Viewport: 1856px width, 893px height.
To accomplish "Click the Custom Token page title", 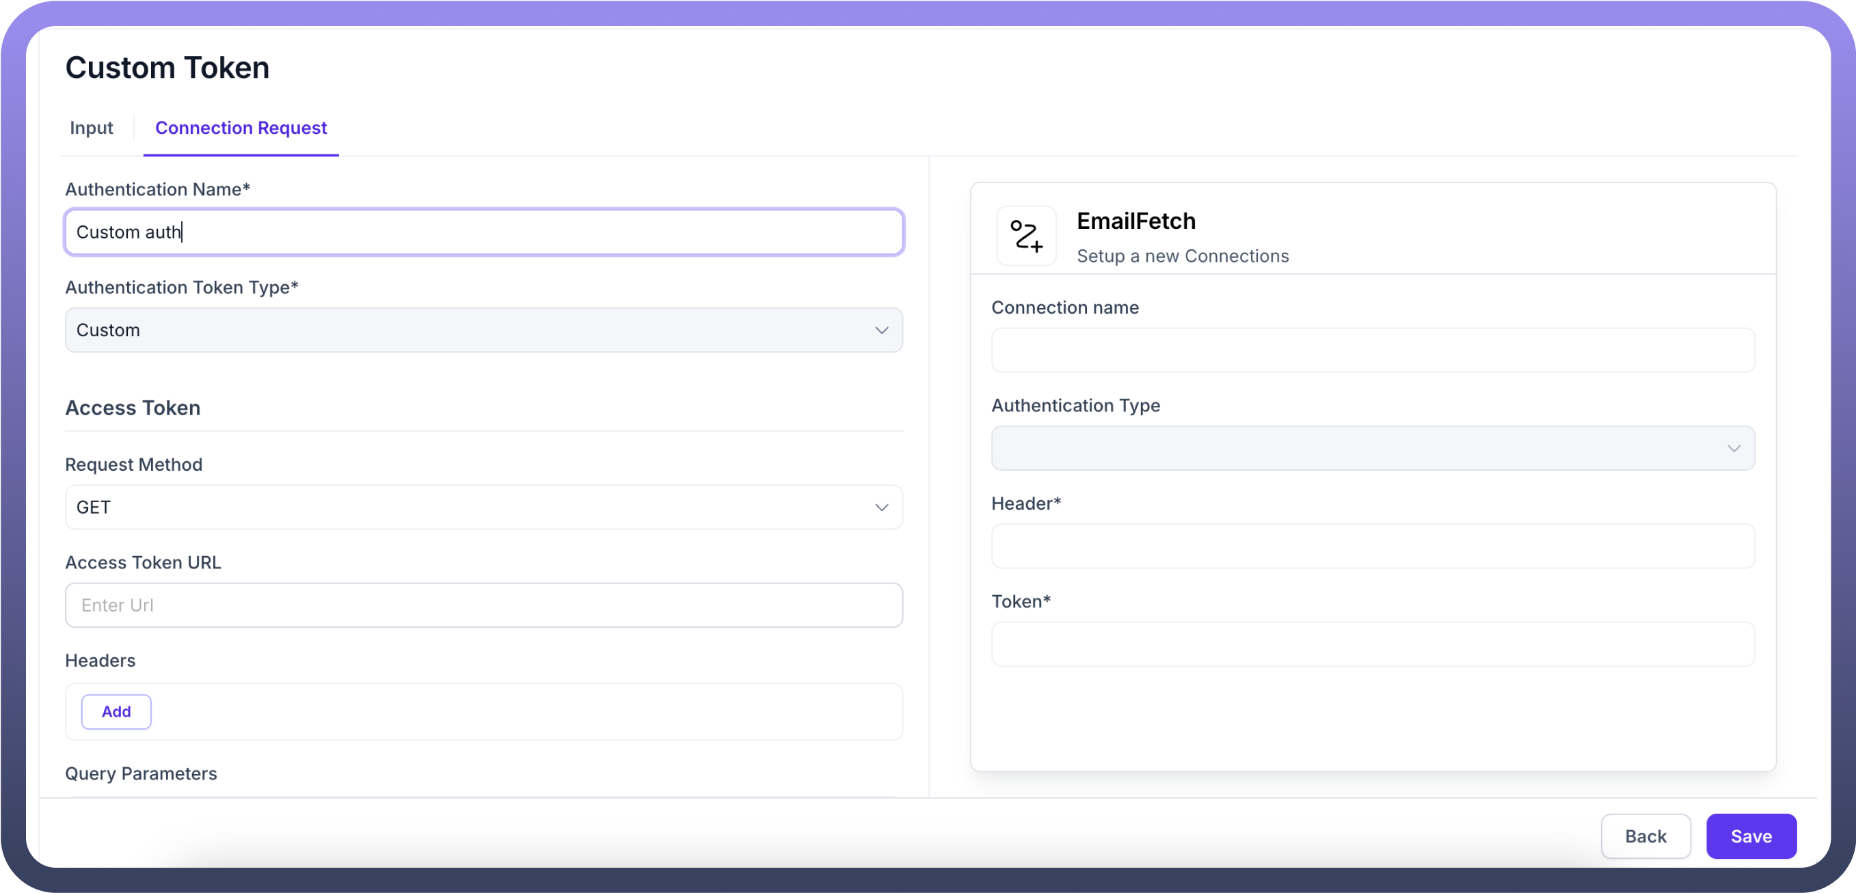I will pyautogui.click(x=167, y=68).
